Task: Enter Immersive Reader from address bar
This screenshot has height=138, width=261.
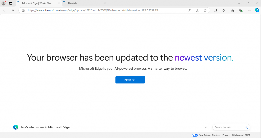Action: (x=198, y=10)
